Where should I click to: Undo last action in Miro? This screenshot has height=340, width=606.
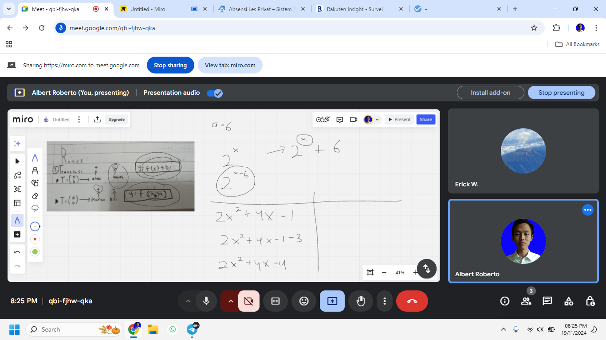[x=17, y=252]
